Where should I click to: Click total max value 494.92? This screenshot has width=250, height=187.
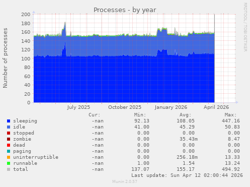(x=231, y=169)
